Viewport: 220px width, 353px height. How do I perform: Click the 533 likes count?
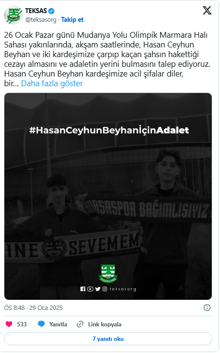(x=22, y=324)
